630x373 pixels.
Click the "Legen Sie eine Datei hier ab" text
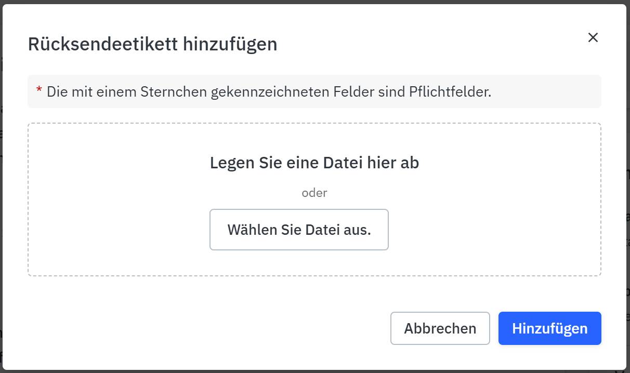point(314,162)
